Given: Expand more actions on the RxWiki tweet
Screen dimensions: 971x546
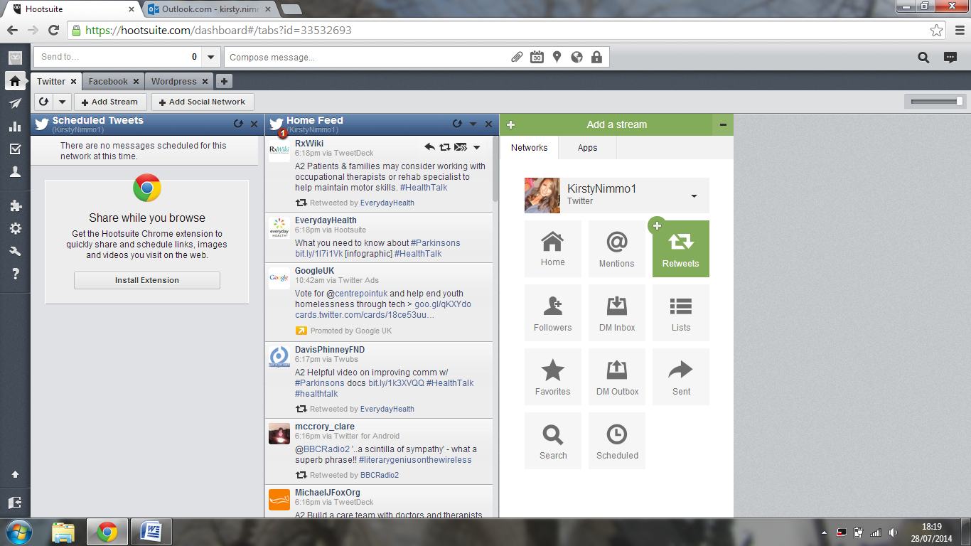Looking at the screenshot, I should pos(477,147).
